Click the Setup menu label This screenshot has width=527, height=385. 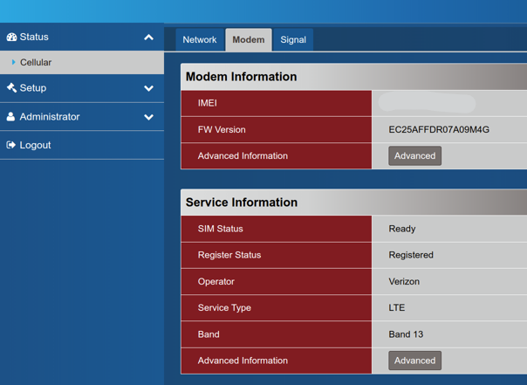33,88
